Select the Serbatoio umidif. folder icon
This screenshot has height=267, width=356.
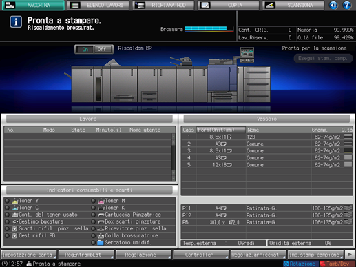[101, 242]
